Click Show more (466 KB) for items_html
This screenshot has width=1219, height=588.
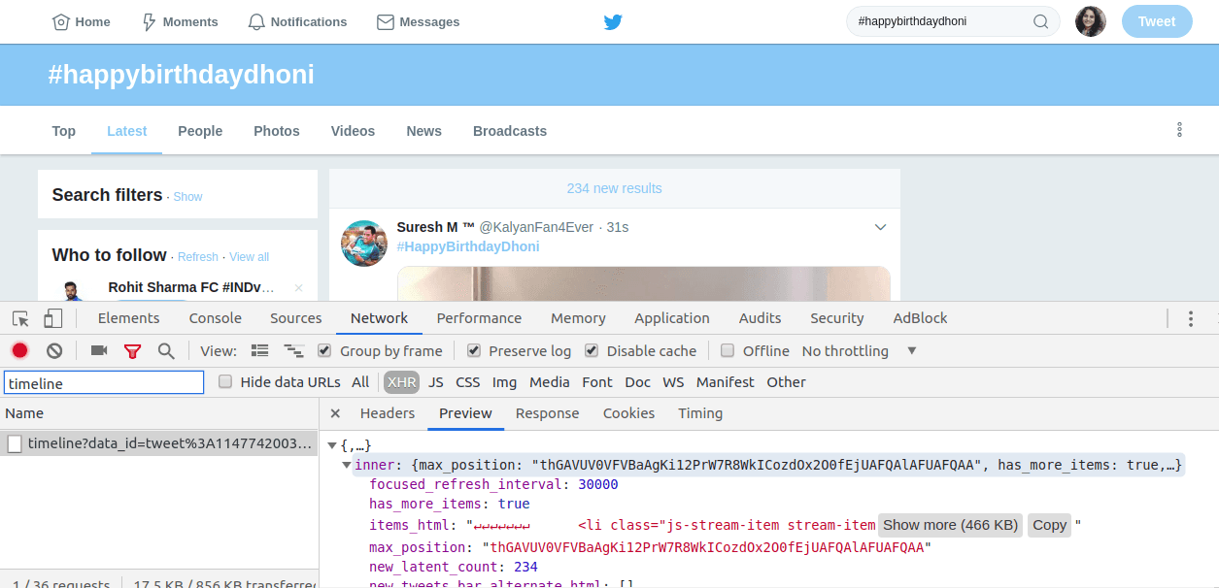(x=949, y=524)
